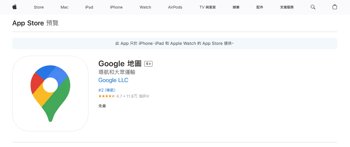Click the Apple logo icon
The image size is (350, 147).
15,7
